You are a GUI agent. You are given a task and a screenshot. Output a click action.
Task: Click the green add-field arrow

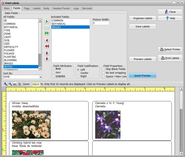[47, 21]
